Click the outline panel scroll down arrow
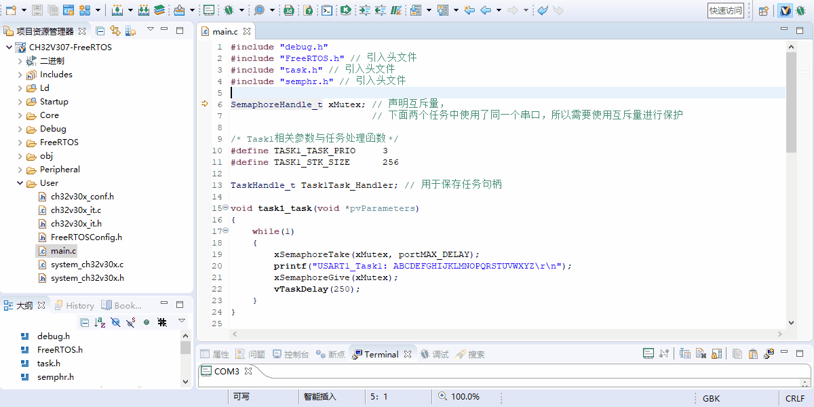The height and width of the screenshot is (407, 814). tap(185, 382)
